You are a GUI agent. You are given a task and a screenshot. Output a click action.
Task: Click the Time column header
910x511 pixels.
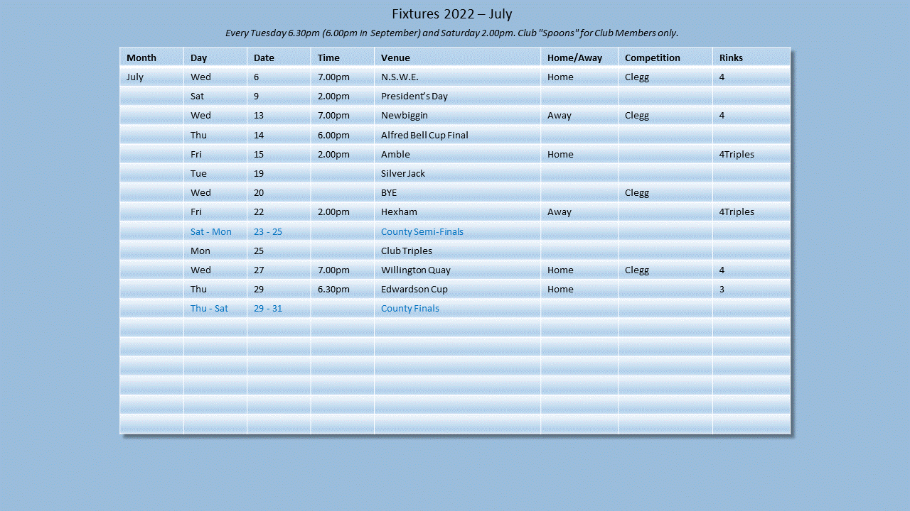[328, 57]
